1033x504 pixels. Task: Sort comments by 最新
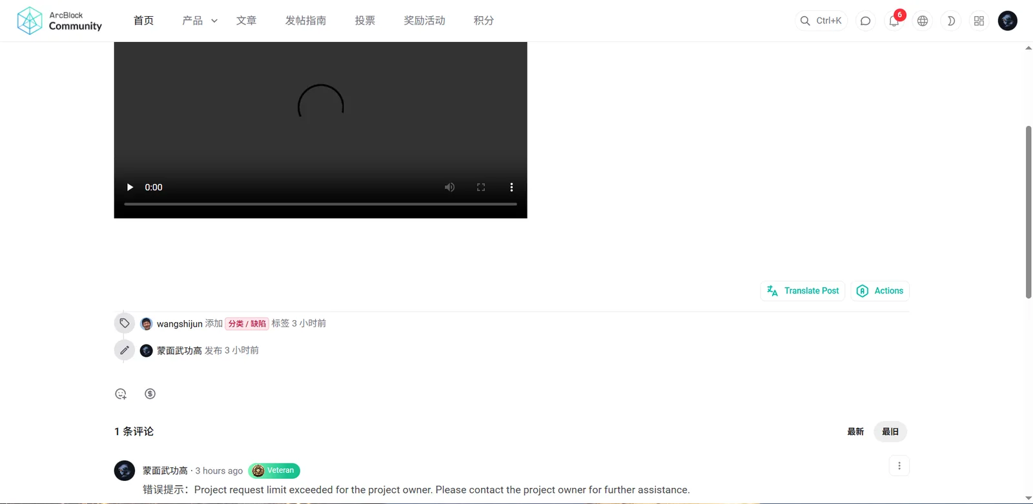point(855,432)
